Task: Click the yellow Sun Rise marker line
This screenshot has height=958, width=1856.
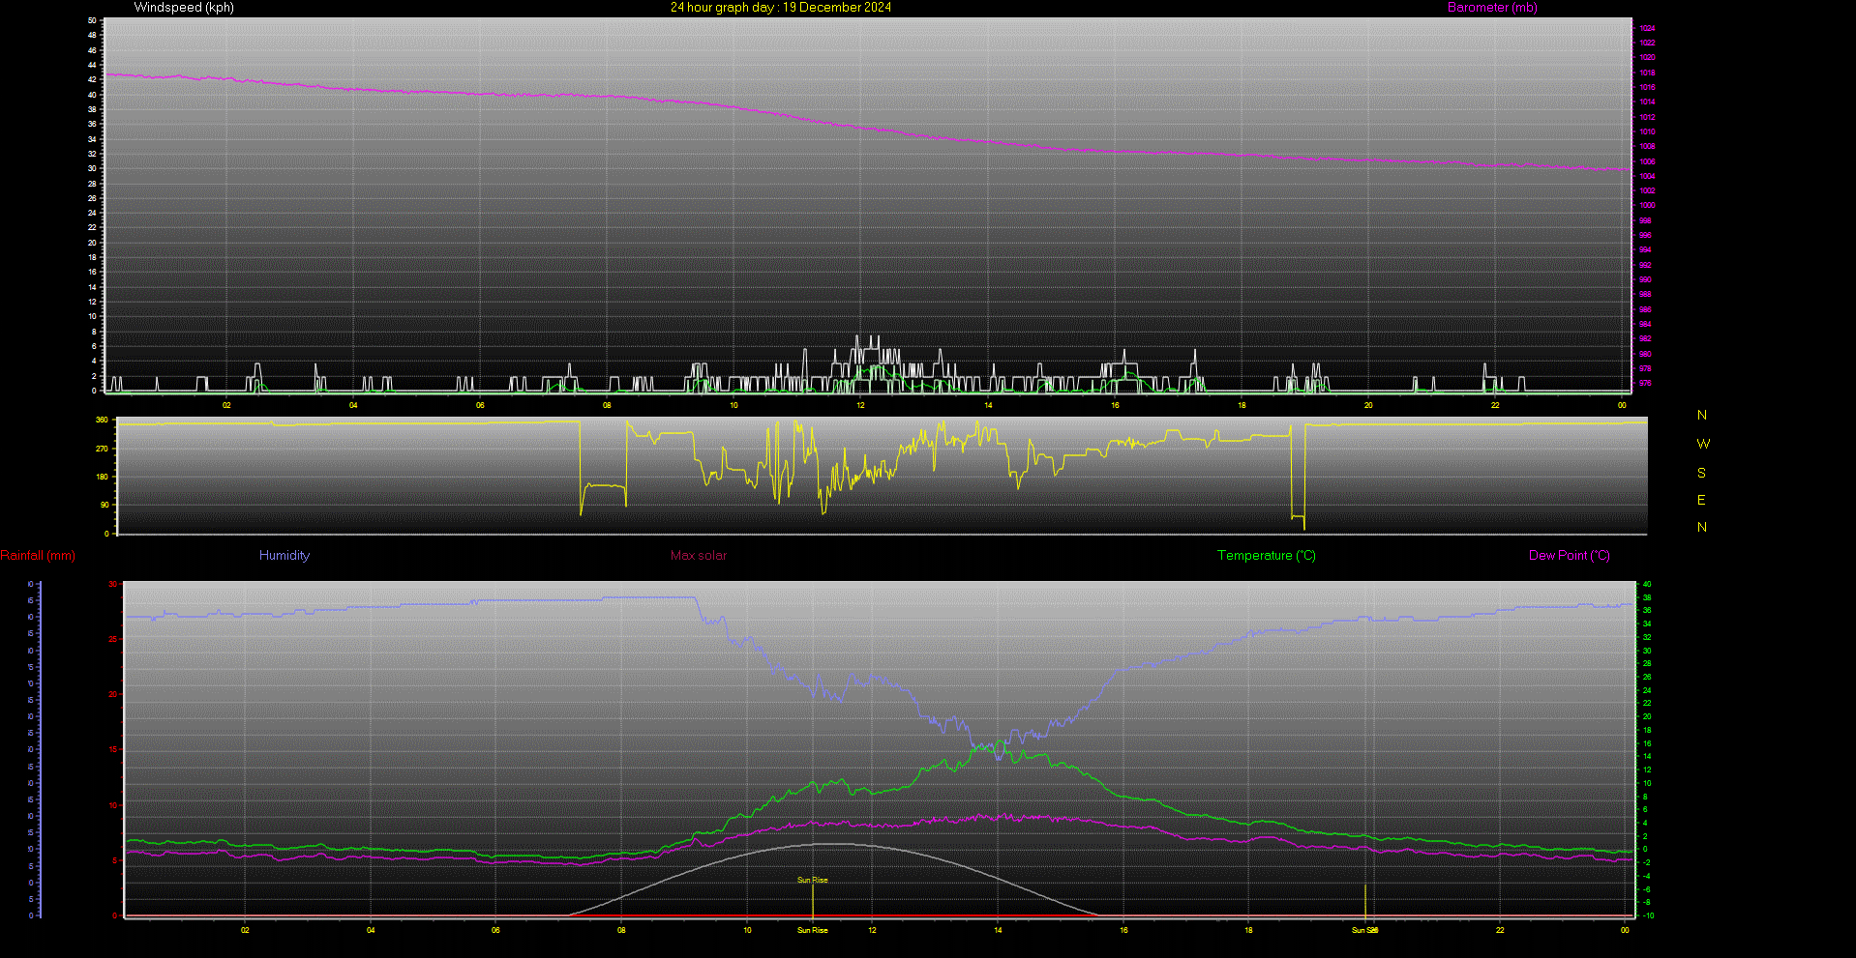Action: 813,900
